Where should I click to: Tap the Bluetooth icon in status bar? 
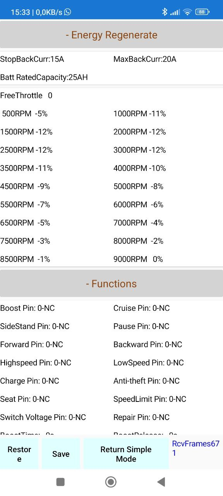165,12
